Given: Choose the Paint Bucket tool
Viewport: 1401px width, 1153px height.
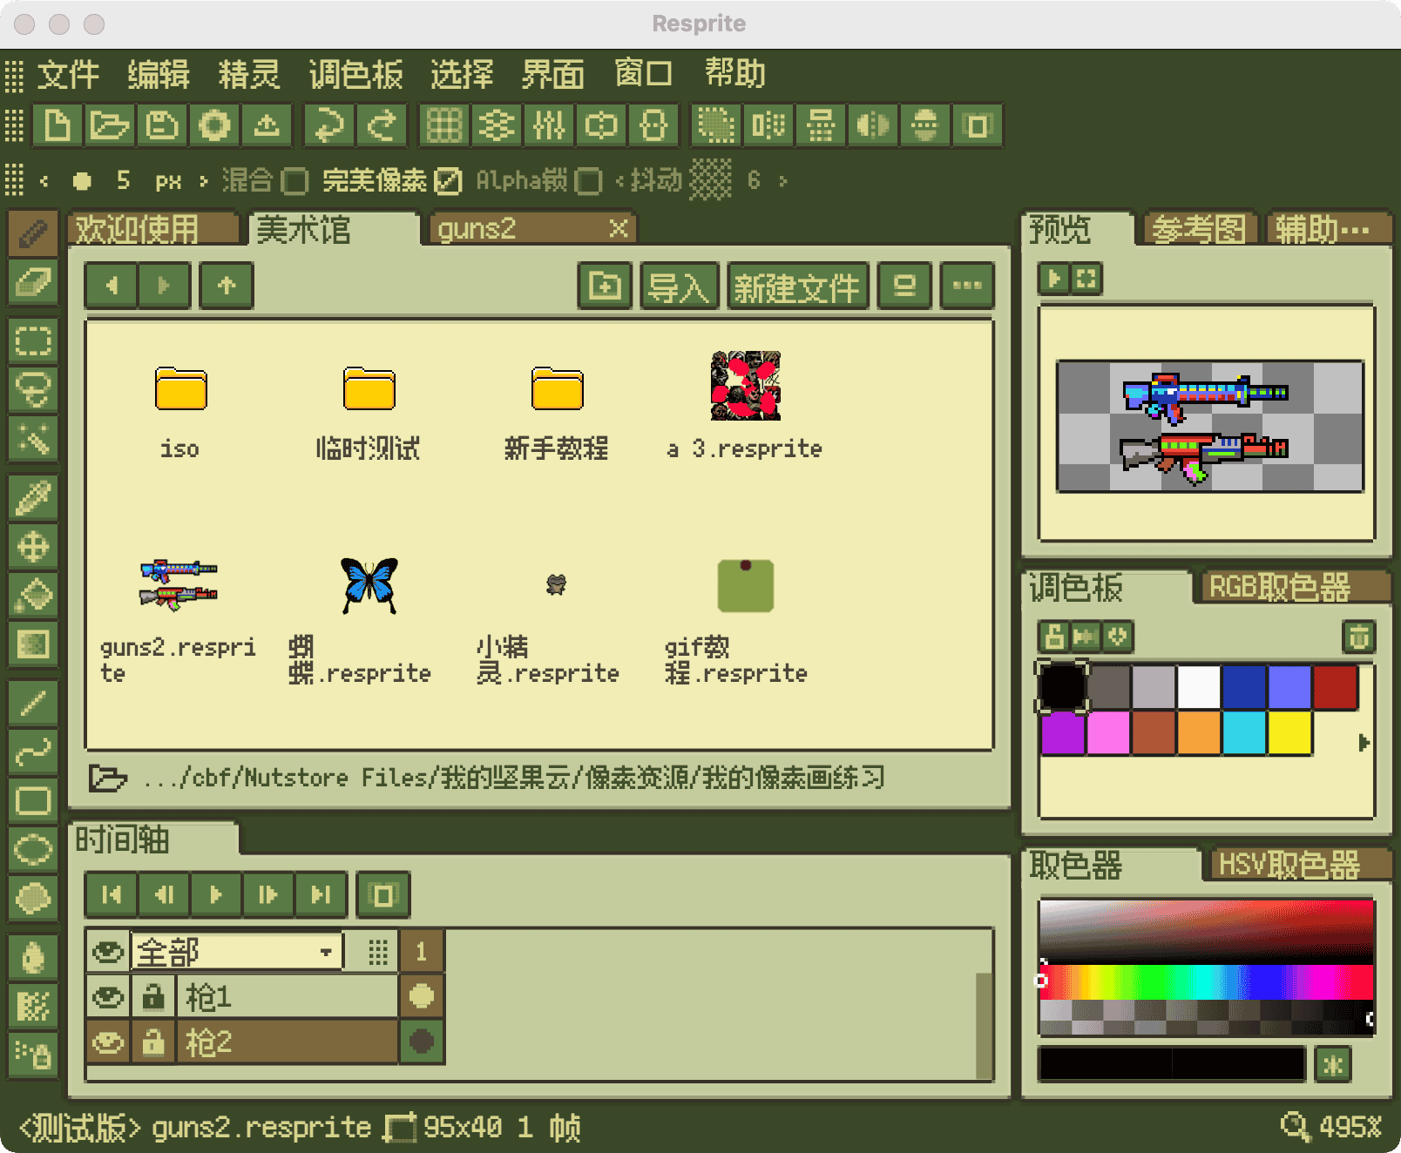Looking at the screenshot, I should [x=33, y=599].
